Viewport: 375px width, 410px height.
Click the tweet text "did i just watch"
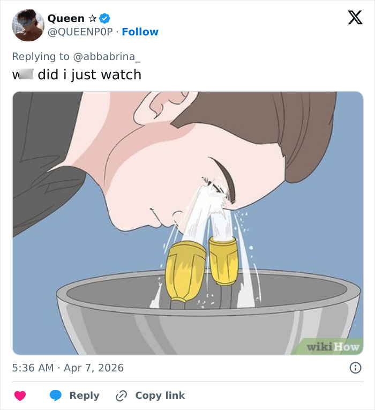tap(89, 74)
